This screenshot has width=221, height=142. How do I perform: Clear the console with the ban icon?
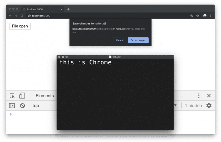(22, 106)
